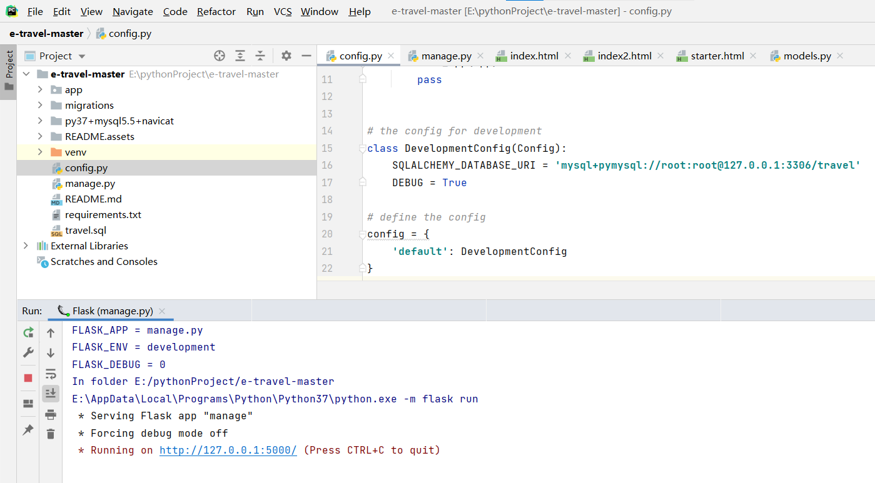Viewport: 875px width, 483px height.
Task: Expand the README.assets folder
Action: click(x=40, y=136)
